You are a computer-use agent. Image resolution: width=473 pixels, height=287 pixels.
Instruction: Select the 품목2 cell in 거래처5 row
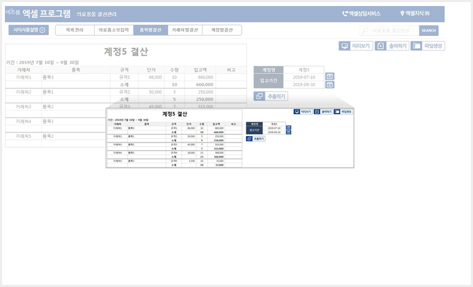74,136
